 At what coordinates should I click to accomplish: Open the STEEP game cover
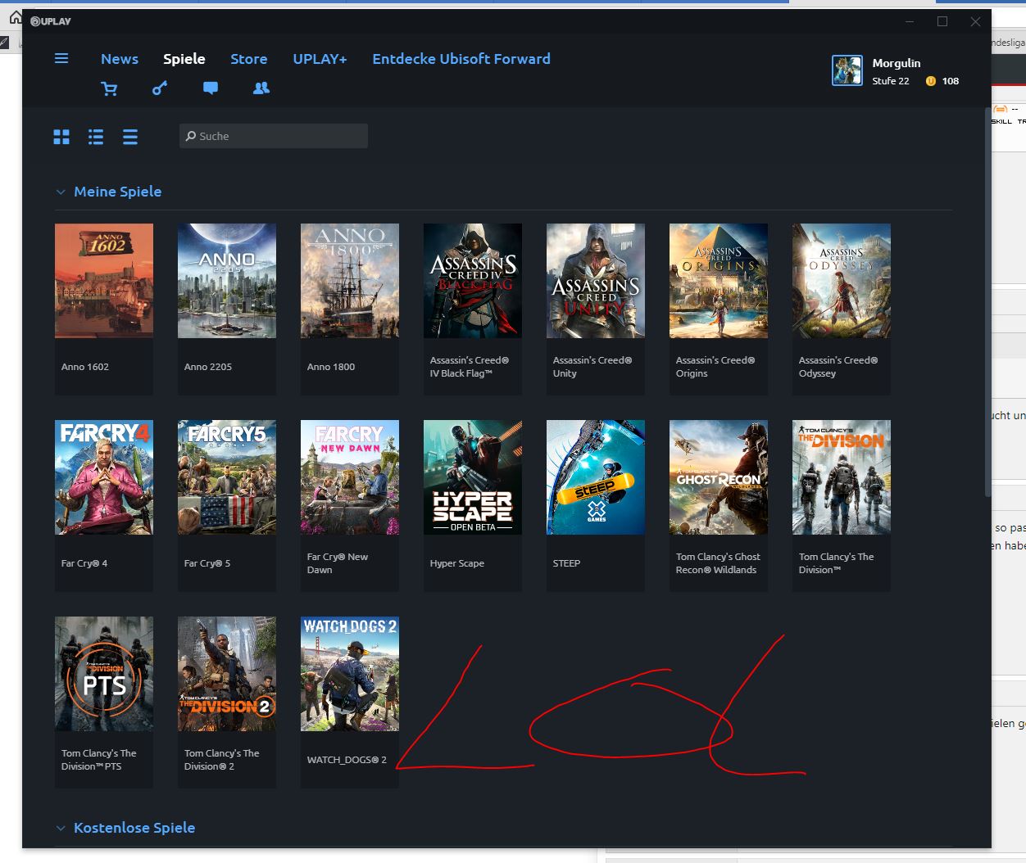(x=596, y=477)
